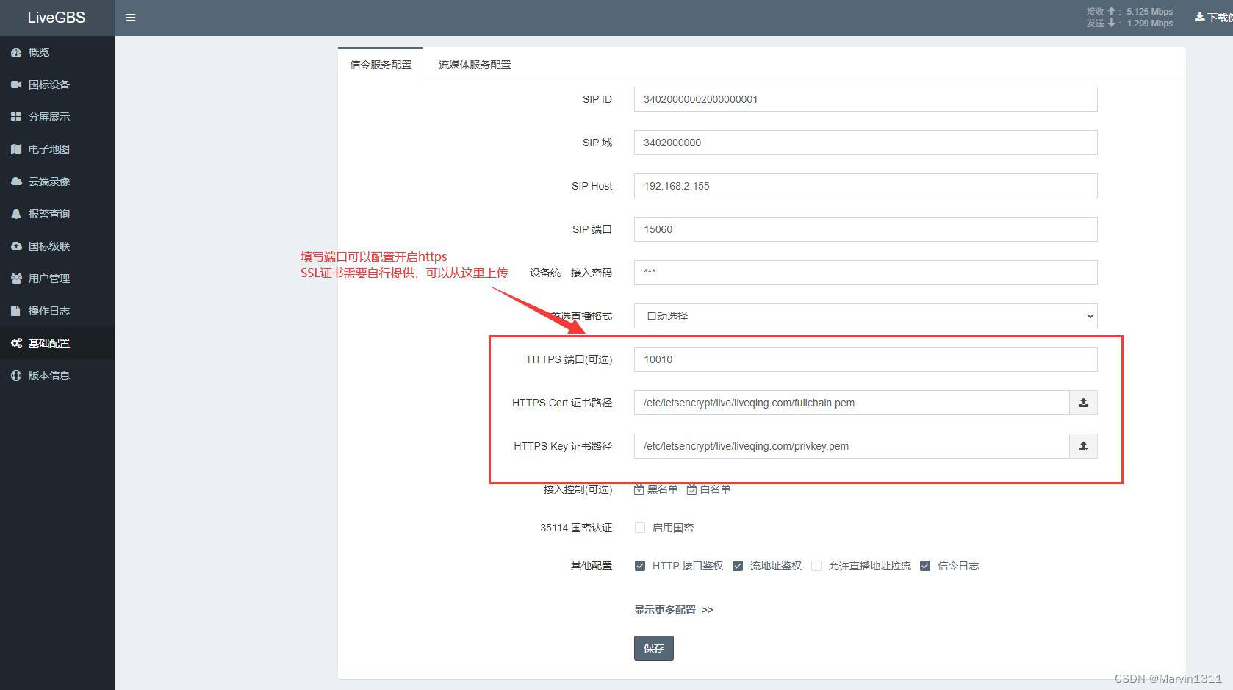Click the HTTPS Key 证书路径 input field
This screenshot has width=1233, height=690.
(852, 446)
